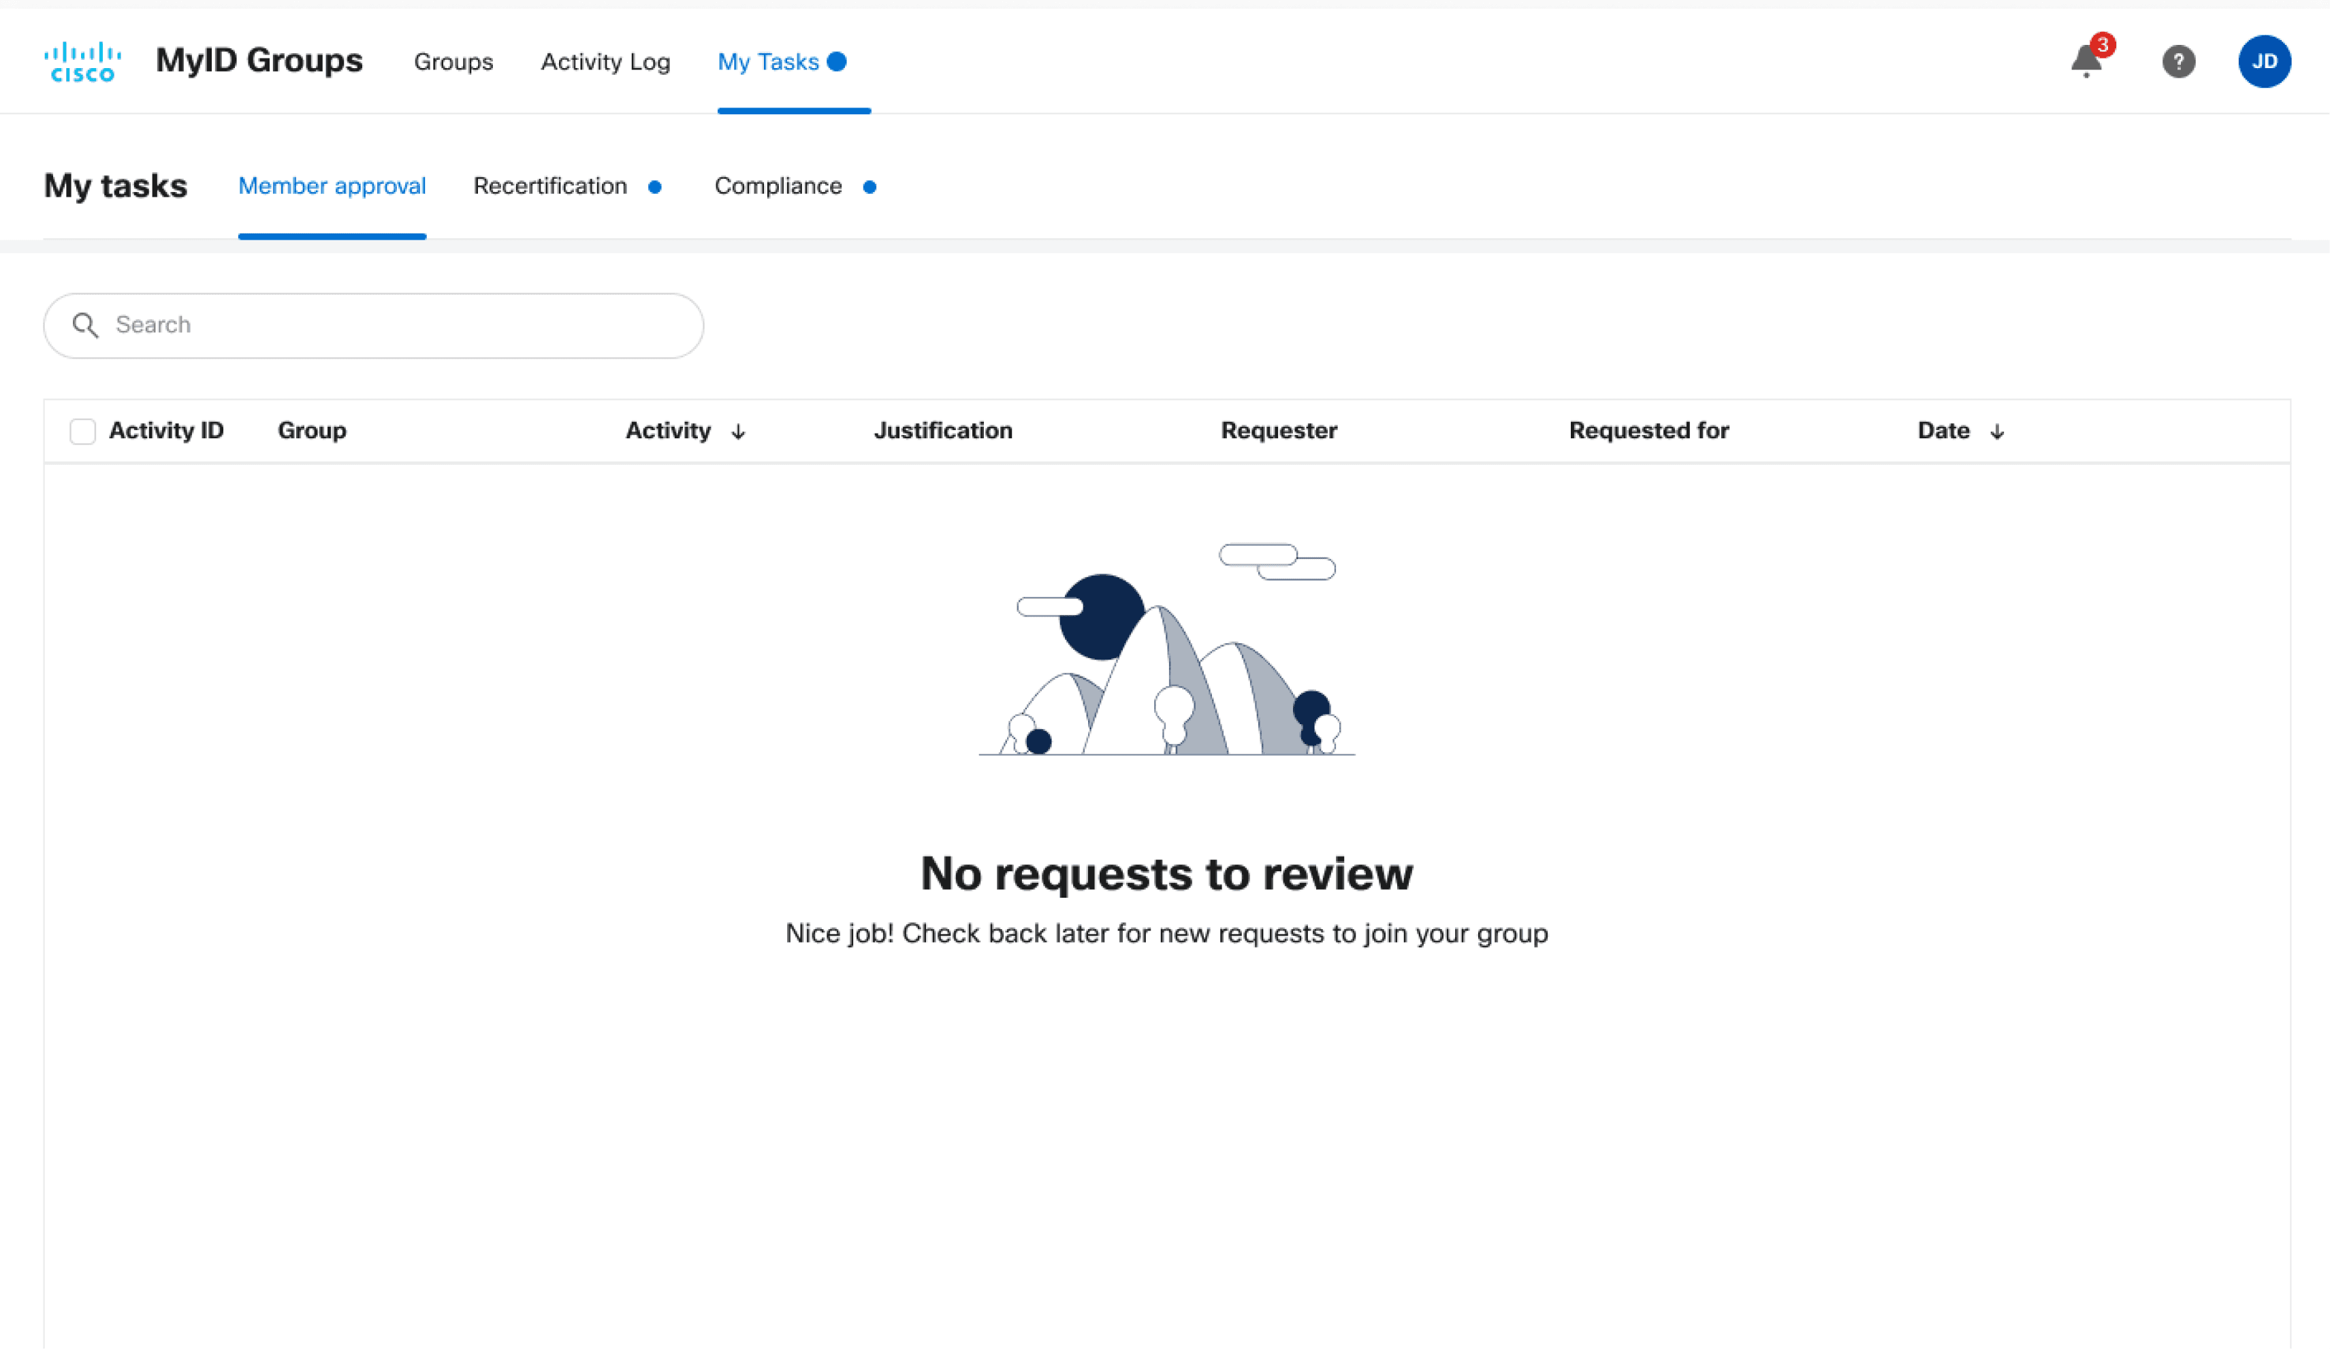2330x1349 pixels.
Task: Click the Requester column header
Action: click(1279, 431)
